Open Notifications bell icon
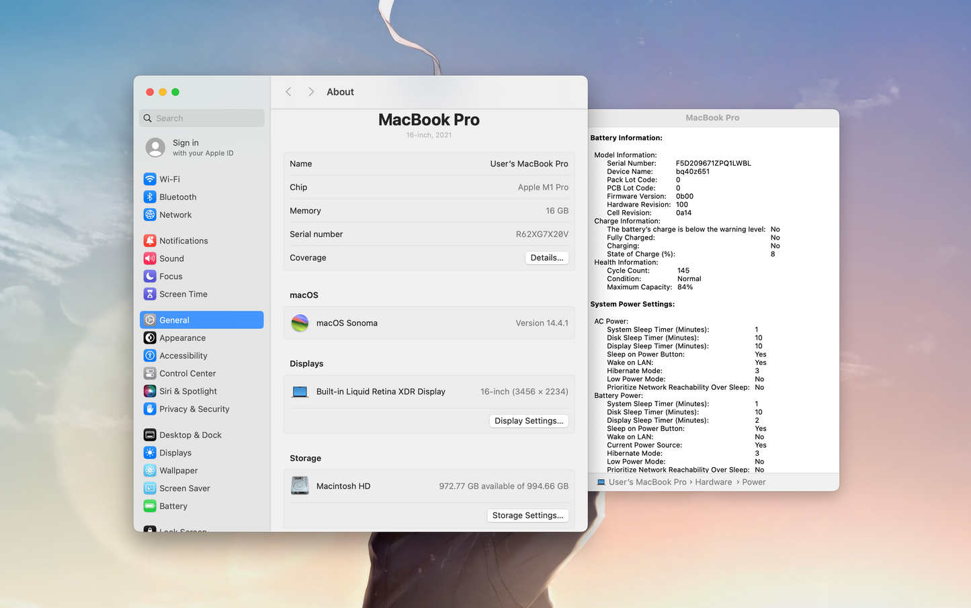The image size is (971, 608). tap(150, 241)
